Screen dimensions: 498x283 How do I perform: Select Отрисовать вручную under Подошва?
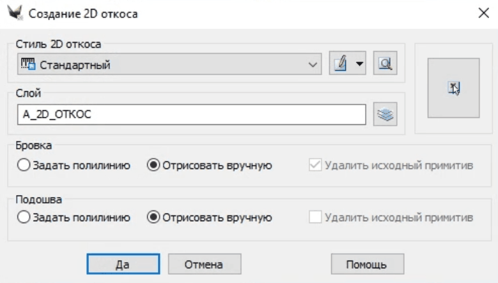(x=153, y=217)
